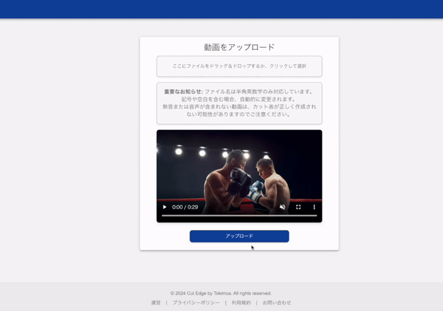Click the copyright text in the footer
Viewport: 443px width, 311px height.
[221, 293]
